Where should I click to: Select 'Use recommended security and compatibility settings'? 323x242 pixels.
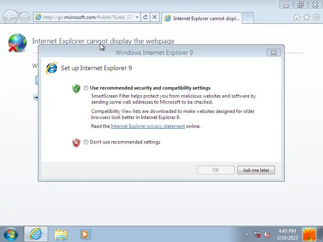coord(86,88)
